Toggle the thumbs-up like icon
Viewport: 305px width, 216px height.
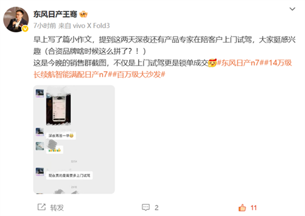[242, 208]
